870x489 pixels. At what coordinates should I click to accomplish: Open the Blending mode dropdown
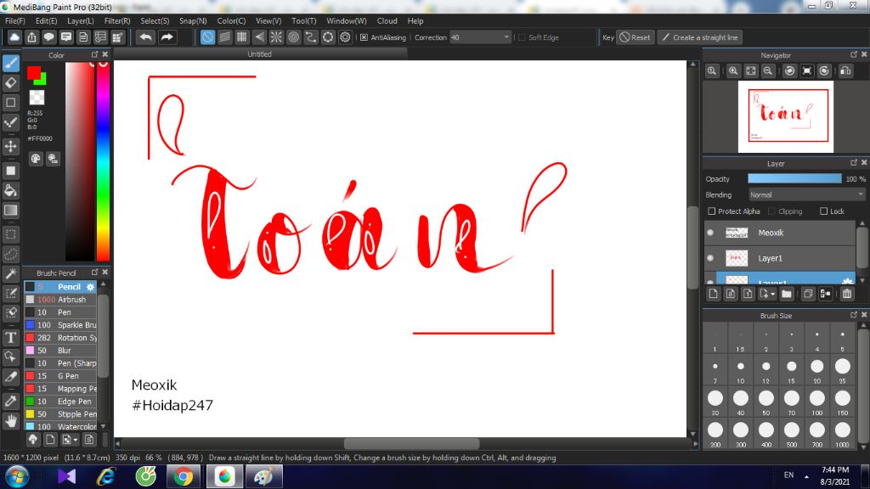point(807,194)
